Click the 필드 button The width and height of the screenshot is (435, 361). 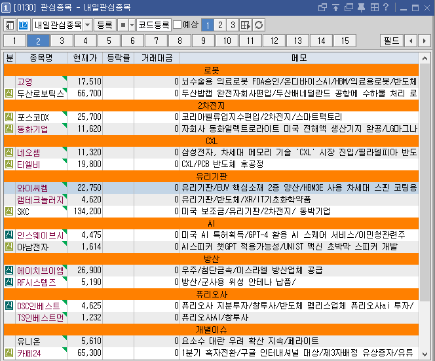(392, 41)
